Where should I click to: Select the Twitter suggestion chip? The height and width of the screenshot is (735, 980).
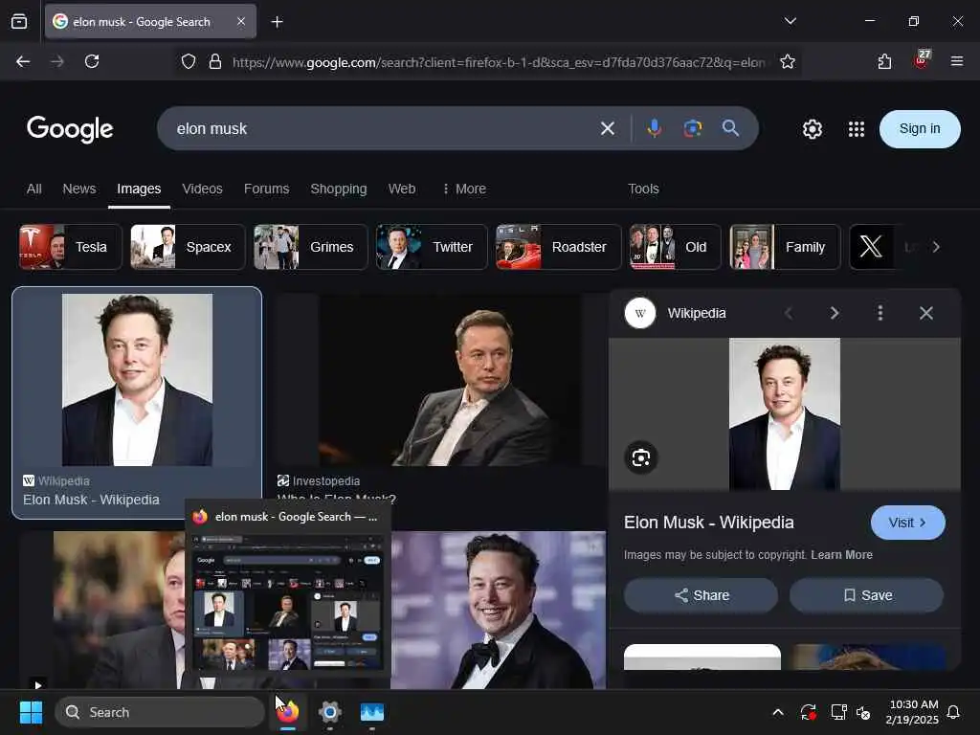pyautogui.click(x=432, y=247)
